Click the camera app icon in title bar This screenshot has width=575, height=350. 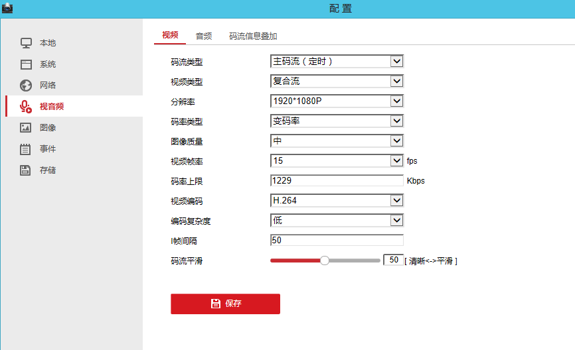tap(7, 8)
